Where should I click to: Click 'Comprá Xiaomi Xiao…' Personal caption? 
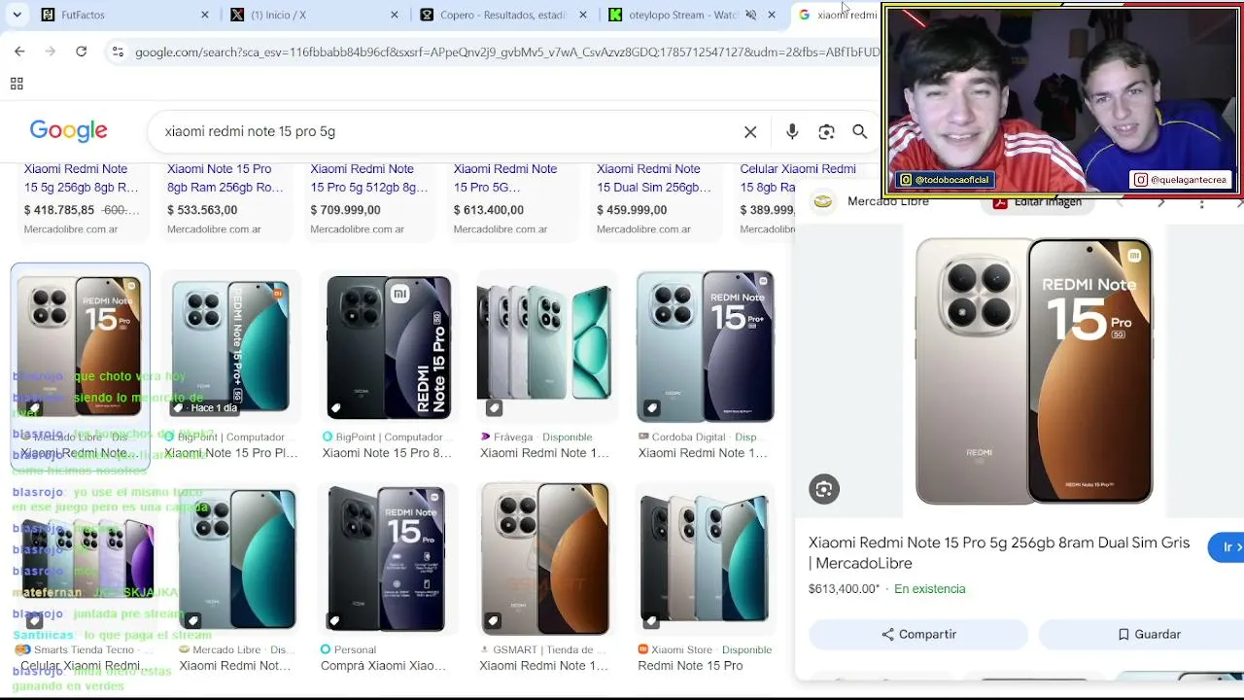coord(384,666)
